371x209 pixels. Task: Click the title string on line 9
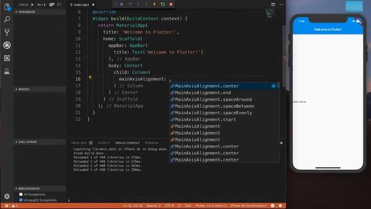pos(150,32)
